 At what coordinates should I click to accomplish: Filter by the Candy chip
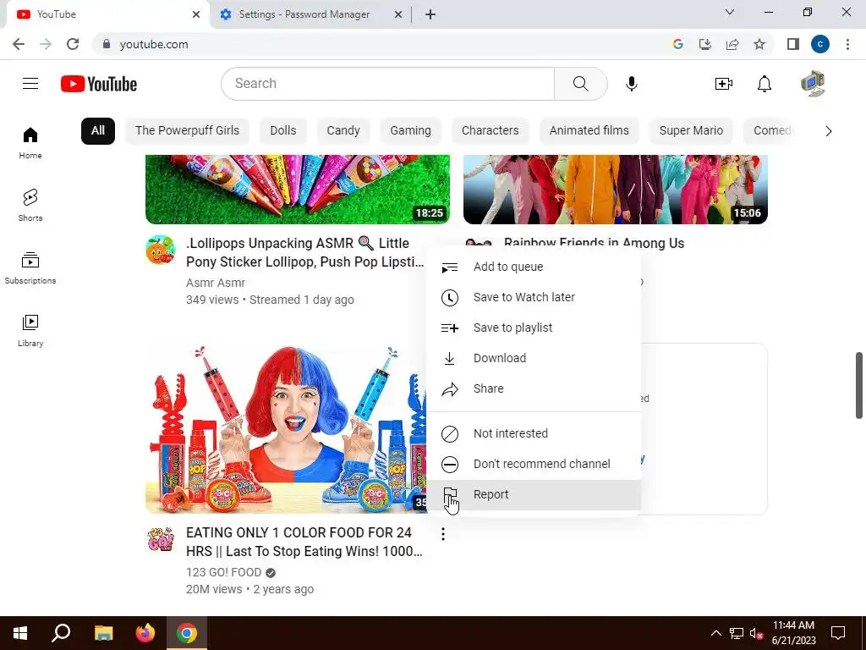point(343,131)
